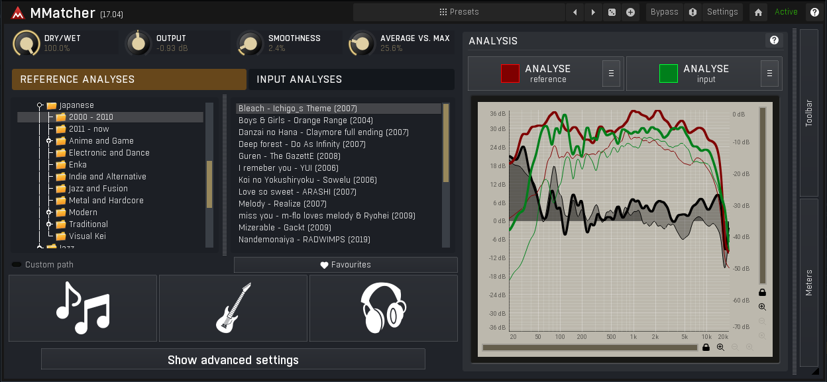
Task: Expand the Modern folder node
Action: (x=49, y=213)
